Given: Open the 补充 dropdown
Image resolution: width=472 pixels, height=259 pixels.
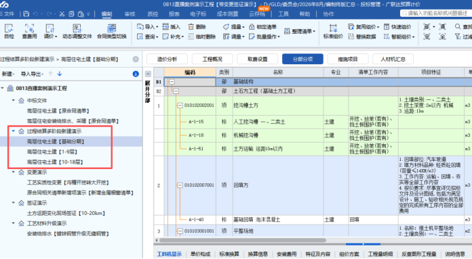Looking at the screenshot, I should coord(173,37).
